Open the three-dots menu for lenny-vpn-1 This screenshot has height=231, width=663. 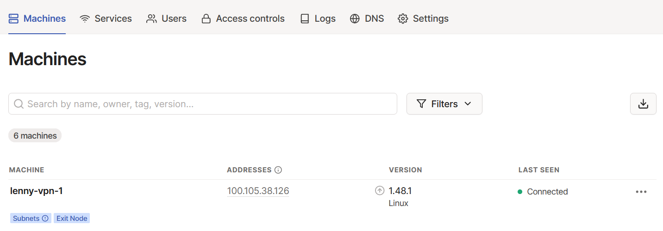click(641, 192)
